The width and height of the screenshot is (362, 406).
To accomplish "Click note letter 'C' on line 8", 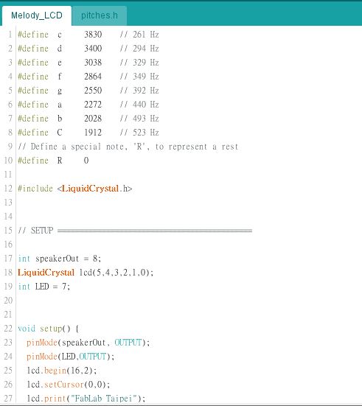I will pos(60,133).
